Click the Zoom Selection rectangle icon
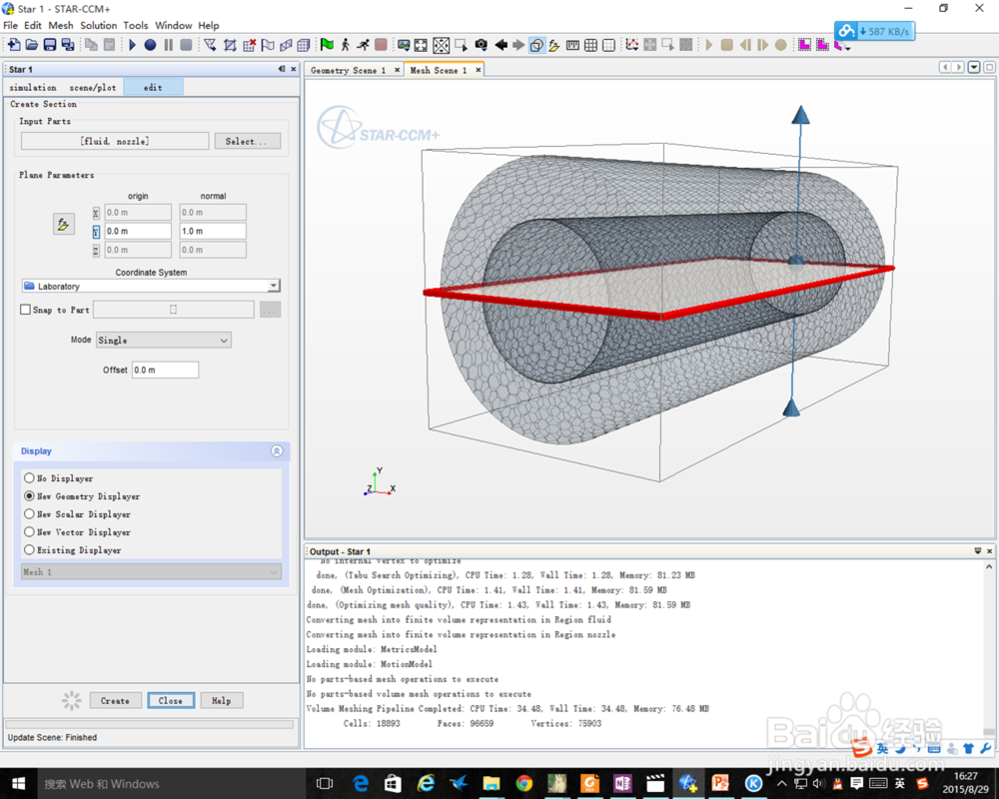 click(461, 45)
